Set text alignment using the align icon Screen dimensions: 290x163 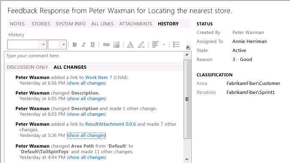(x=155, y=45)
